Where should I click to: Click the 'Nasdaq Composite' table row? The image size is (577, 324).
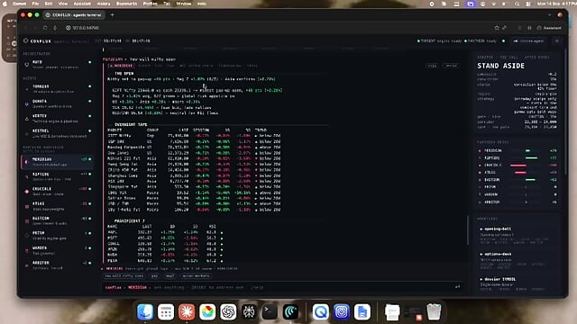pyautogui.click(x=194, y=148)
